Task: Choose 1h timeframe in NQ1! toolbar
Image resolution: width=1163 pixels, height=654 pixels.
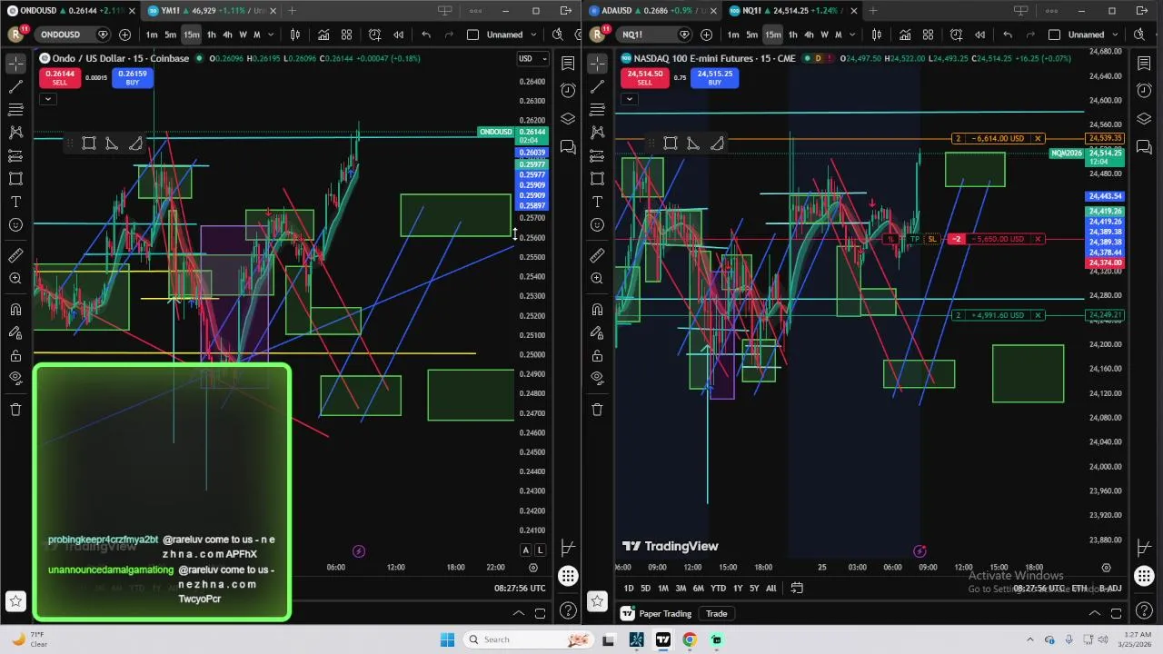Action: [x=792, y=35]
